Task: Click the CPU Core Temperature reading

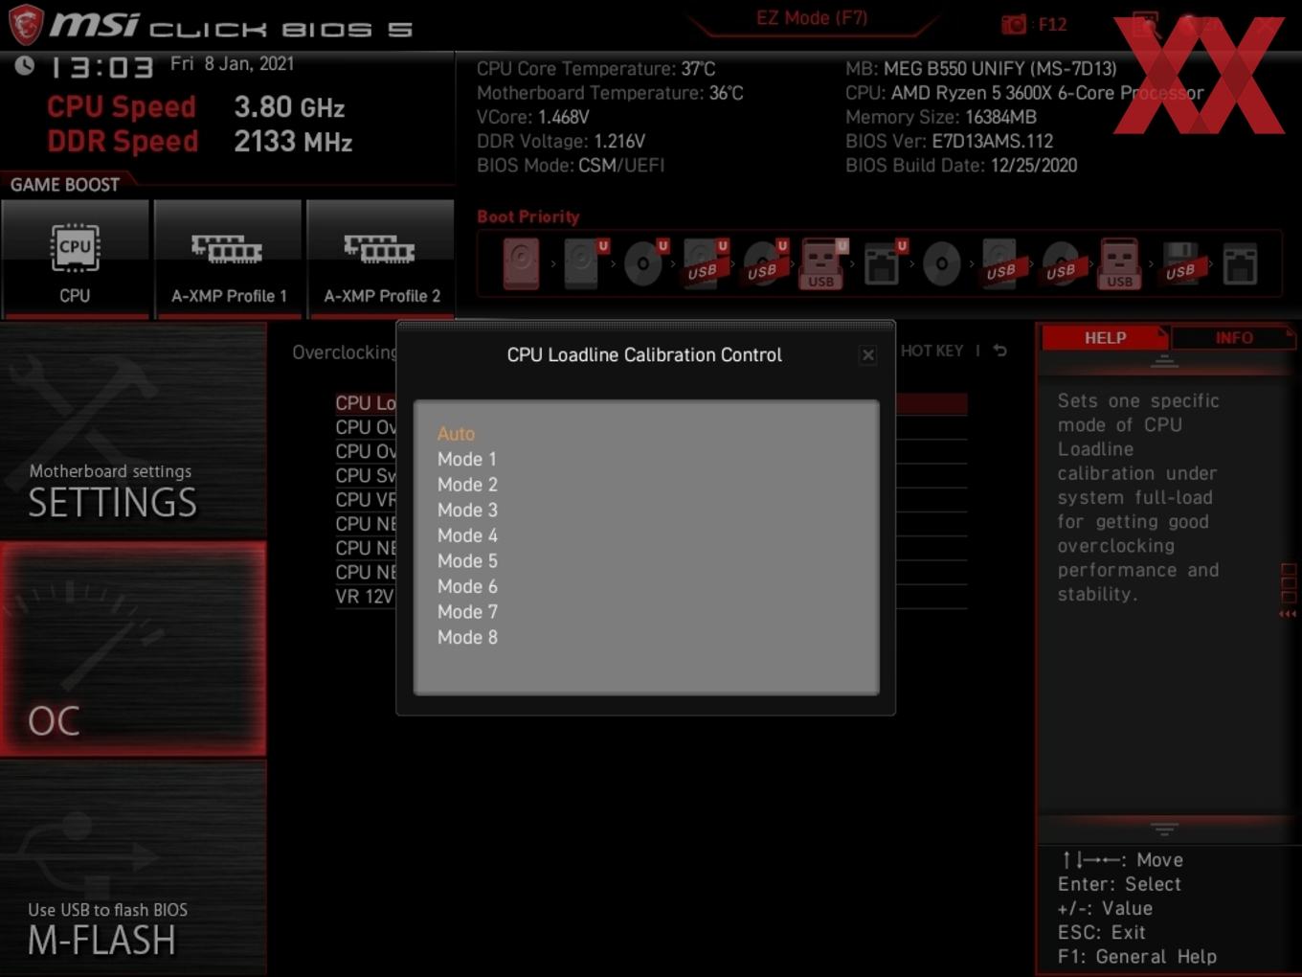Action: click(596, 69)
